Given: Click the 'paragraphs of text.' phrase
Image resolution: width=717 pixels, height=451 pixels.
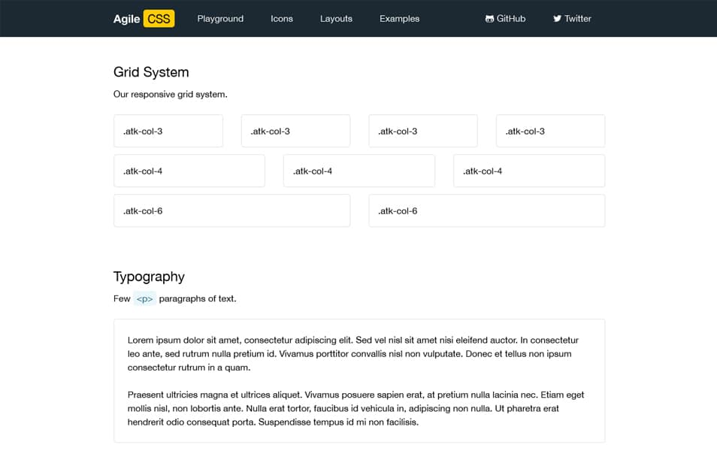Looking at the screenshot, I should [198, 298].
